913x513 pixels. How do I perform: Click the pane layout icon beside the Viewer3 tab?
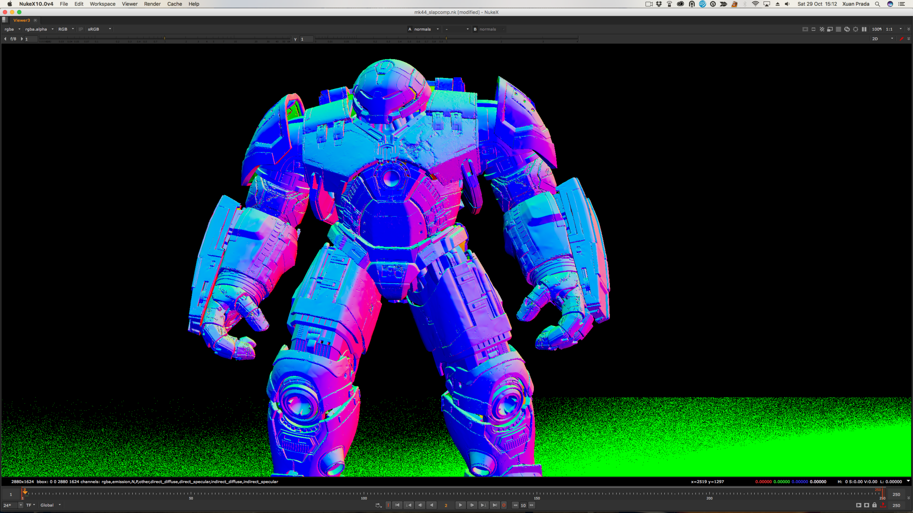pos(5,20)
